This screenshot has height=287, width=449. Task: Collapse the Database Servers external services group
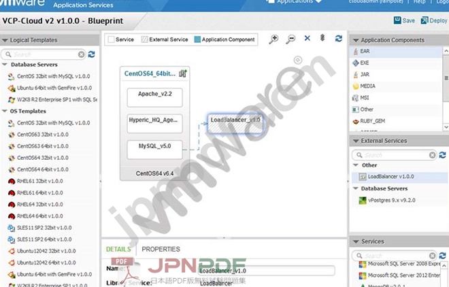coord(356,188)
